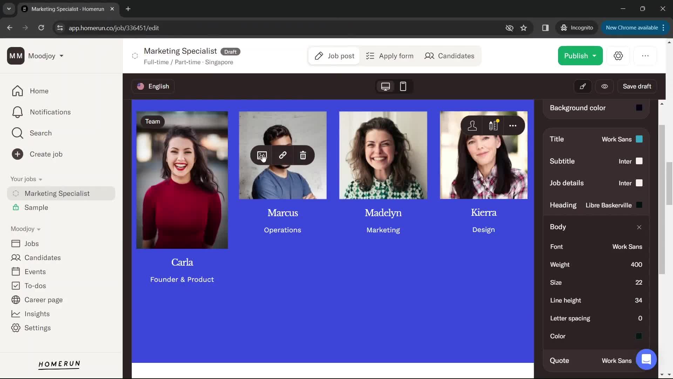Select Carla's team photo
This screenshot has height=379, width=673.
(182, 180)
